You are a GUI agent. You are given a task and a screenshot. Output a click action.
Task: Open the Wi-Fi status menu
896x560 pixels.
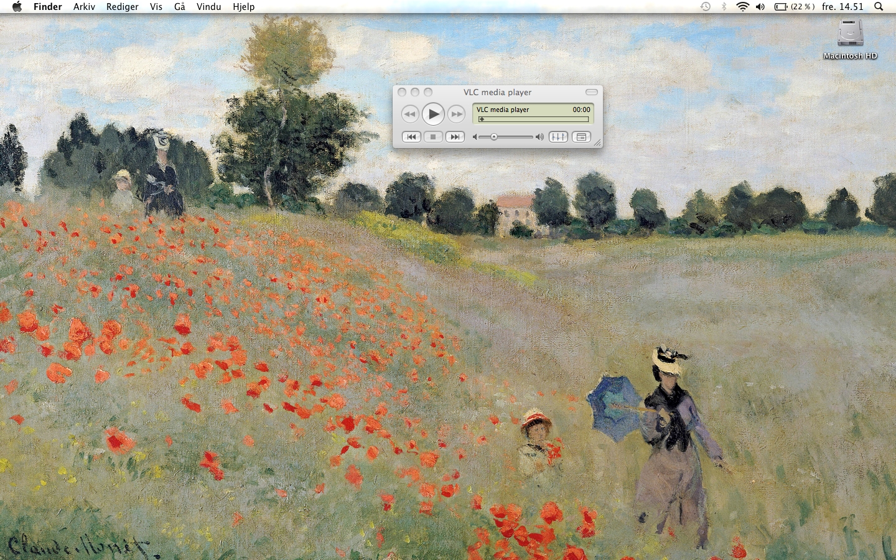[x=742, y=7]
